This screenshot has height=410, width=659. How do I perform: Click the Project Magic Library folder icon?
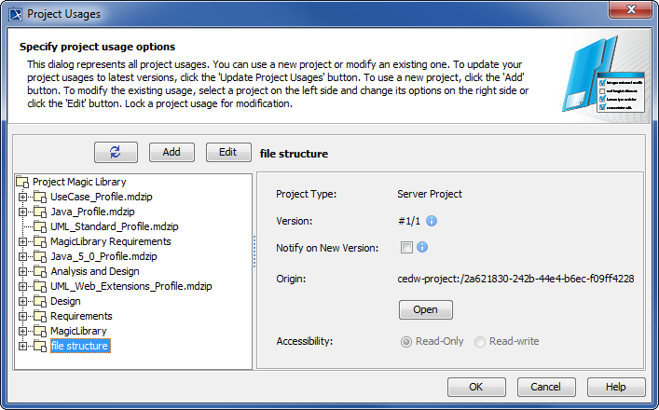(x=22, y=182)
